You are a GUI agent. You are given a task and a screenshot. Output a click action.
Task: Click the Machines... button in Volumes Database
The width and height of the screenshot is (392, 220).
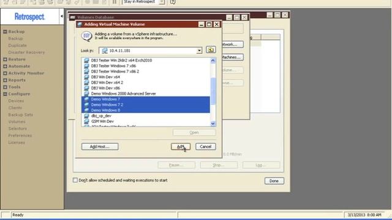[x=233, y=57]
